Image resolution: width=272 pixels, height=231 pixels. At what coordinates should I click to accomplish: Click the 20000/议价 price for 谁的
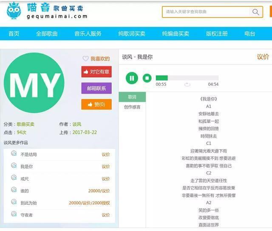coord(99,191)
